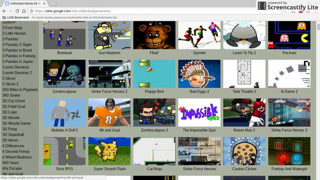
Task: Click the Boxhead caption link
Action: coord(64,53)
